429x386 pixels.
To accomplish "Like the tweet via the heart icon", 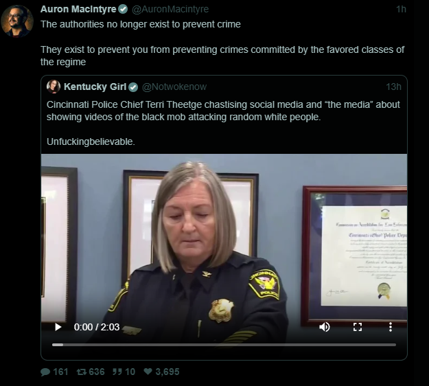I will coord(148,372).
